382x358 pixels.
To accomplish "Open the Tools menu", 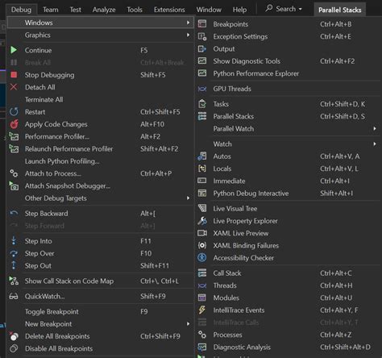I will [x=135, y=10].
